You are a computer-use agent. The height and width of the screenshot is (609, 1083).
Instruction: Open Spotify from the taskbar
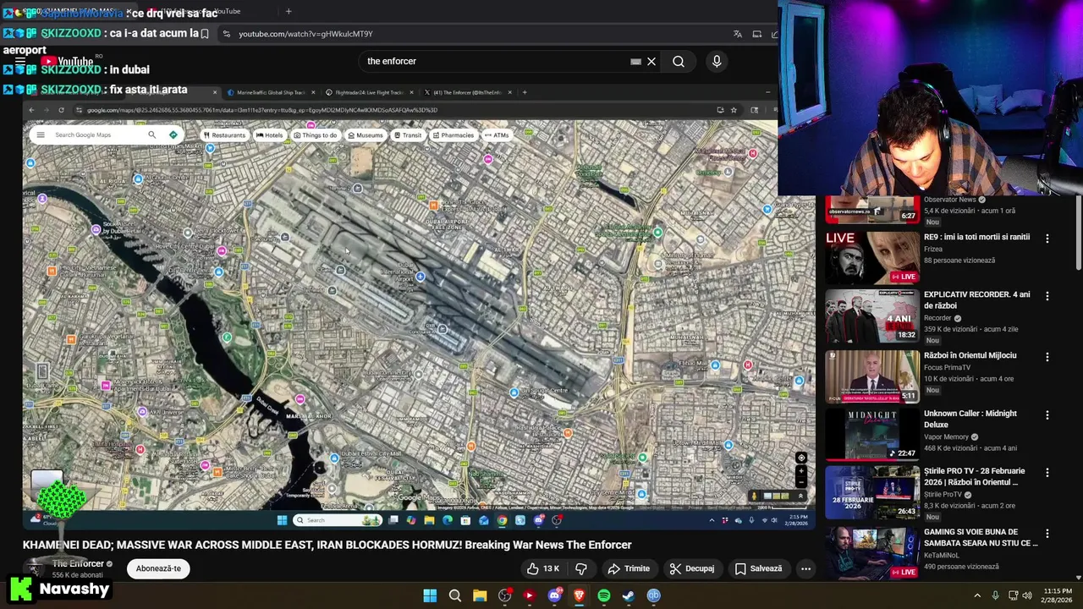(604, 595)
